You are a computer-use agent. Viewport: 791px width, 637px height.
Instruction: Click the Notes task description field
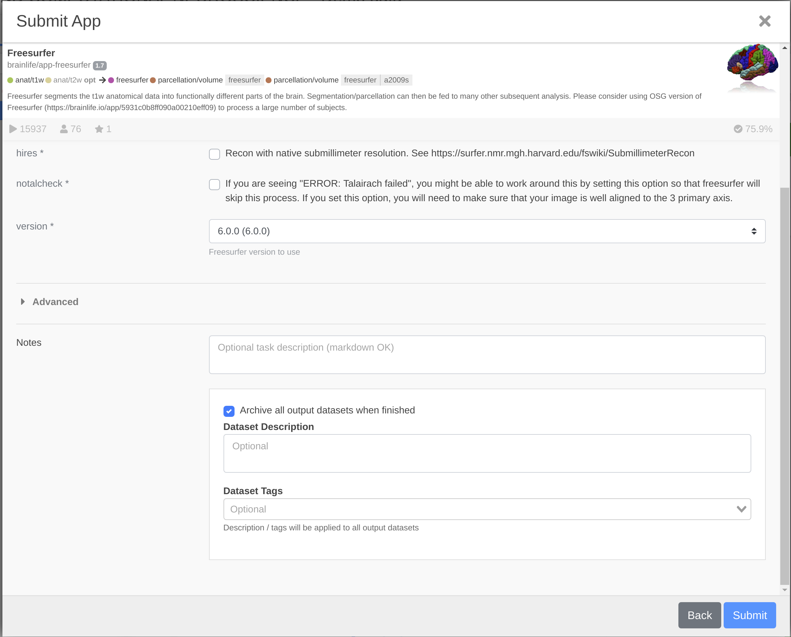[x=487, y=354]
